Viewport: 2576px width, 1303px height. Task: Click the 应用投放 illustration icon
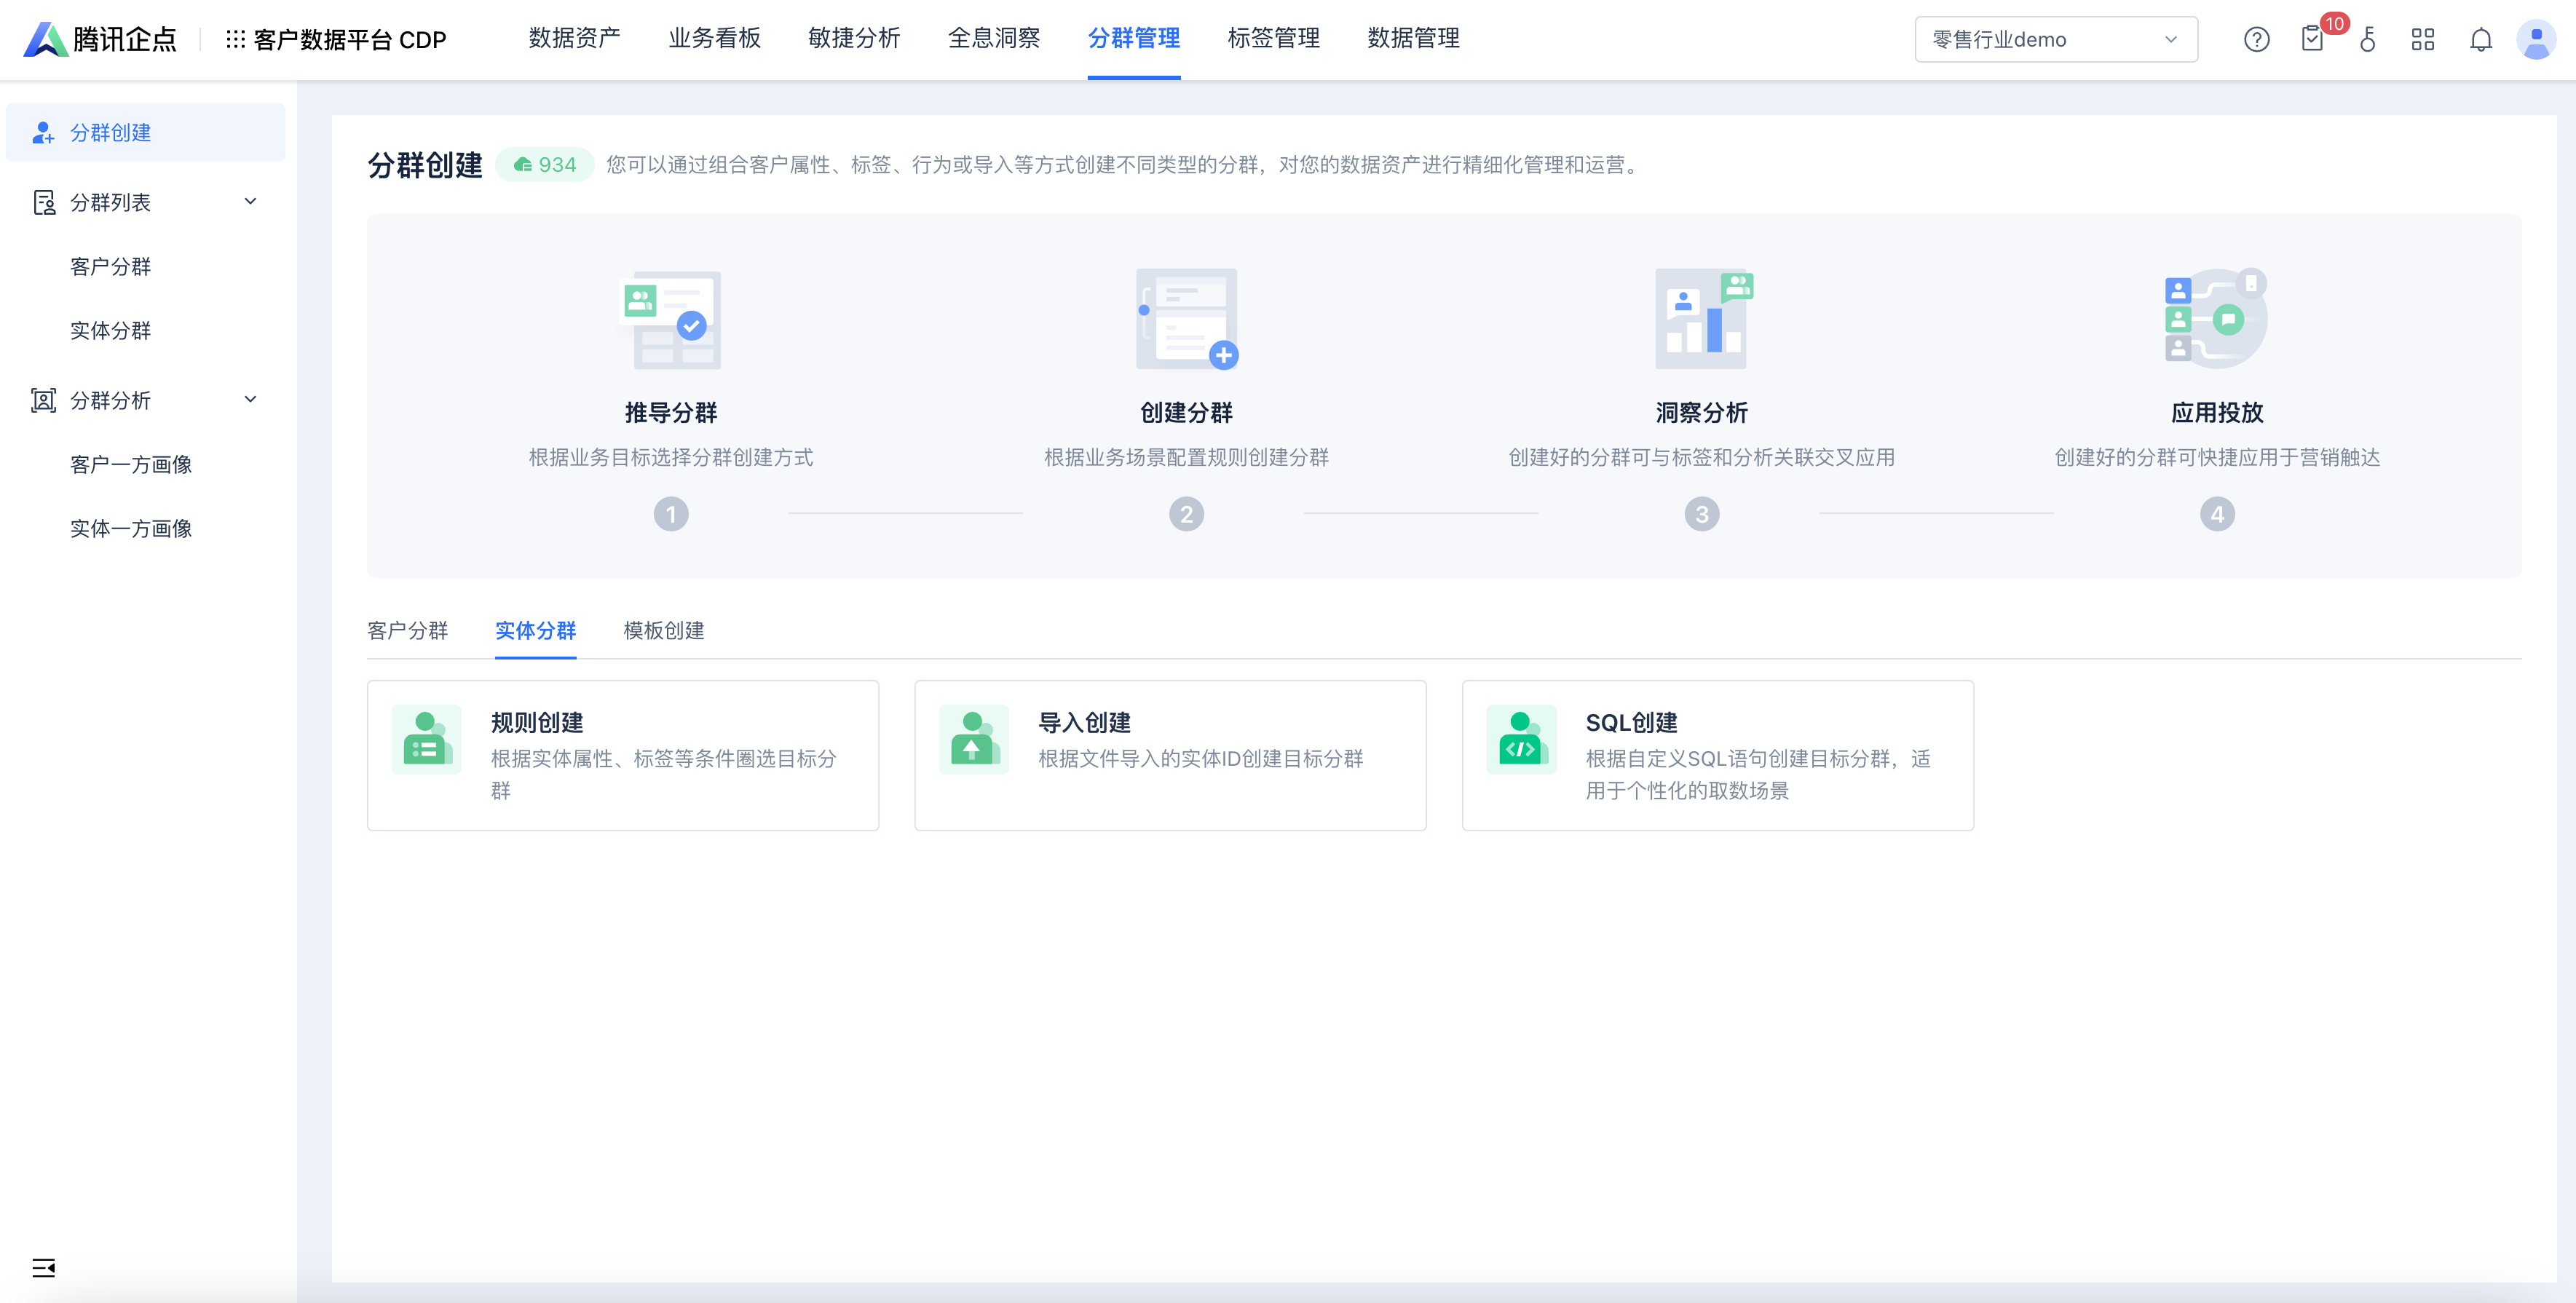[x=2216, y=319]
